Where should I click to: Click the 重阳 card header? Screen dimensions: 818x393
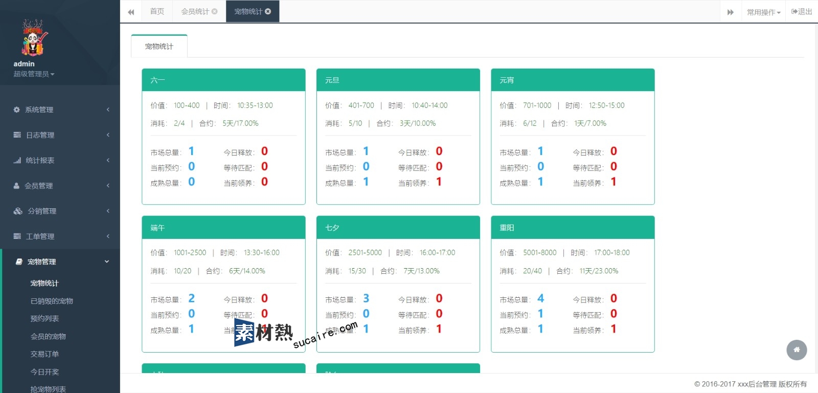coord(573,228)
